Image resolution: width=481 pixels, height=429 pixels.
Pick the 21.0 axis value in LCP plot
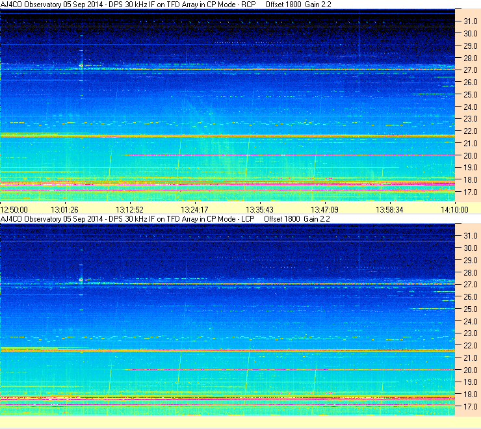471,357
